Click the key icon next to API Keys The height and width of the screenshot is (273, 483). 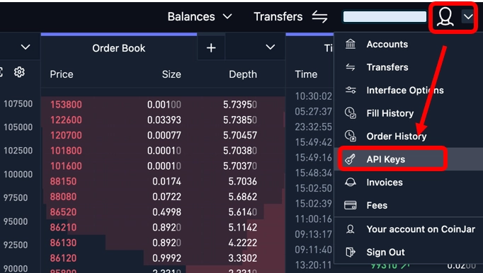pyautogui.click(x=351, y=159)
